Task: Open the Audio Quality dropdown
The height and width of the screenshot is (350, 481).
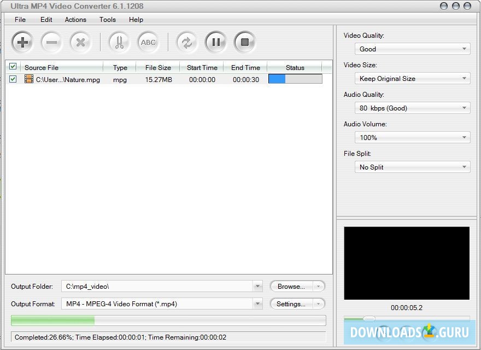Action: [412, 108]
